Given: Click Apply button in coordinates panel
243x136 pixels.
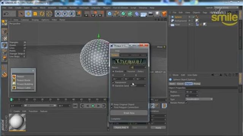Looking at the screenshot, I should [158, 128].
